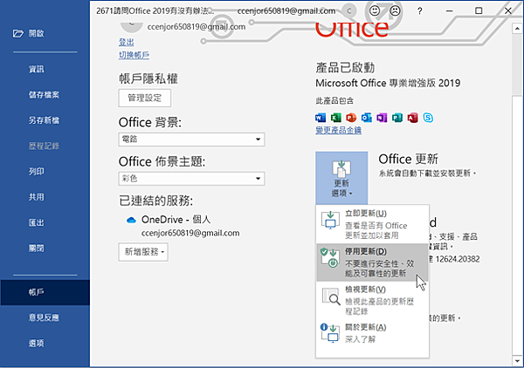Select 停用更新(D) menu entry
Image resolution: width=524 pixels, height=368 pixels.
pyautogui.click(x=372, y=262)
